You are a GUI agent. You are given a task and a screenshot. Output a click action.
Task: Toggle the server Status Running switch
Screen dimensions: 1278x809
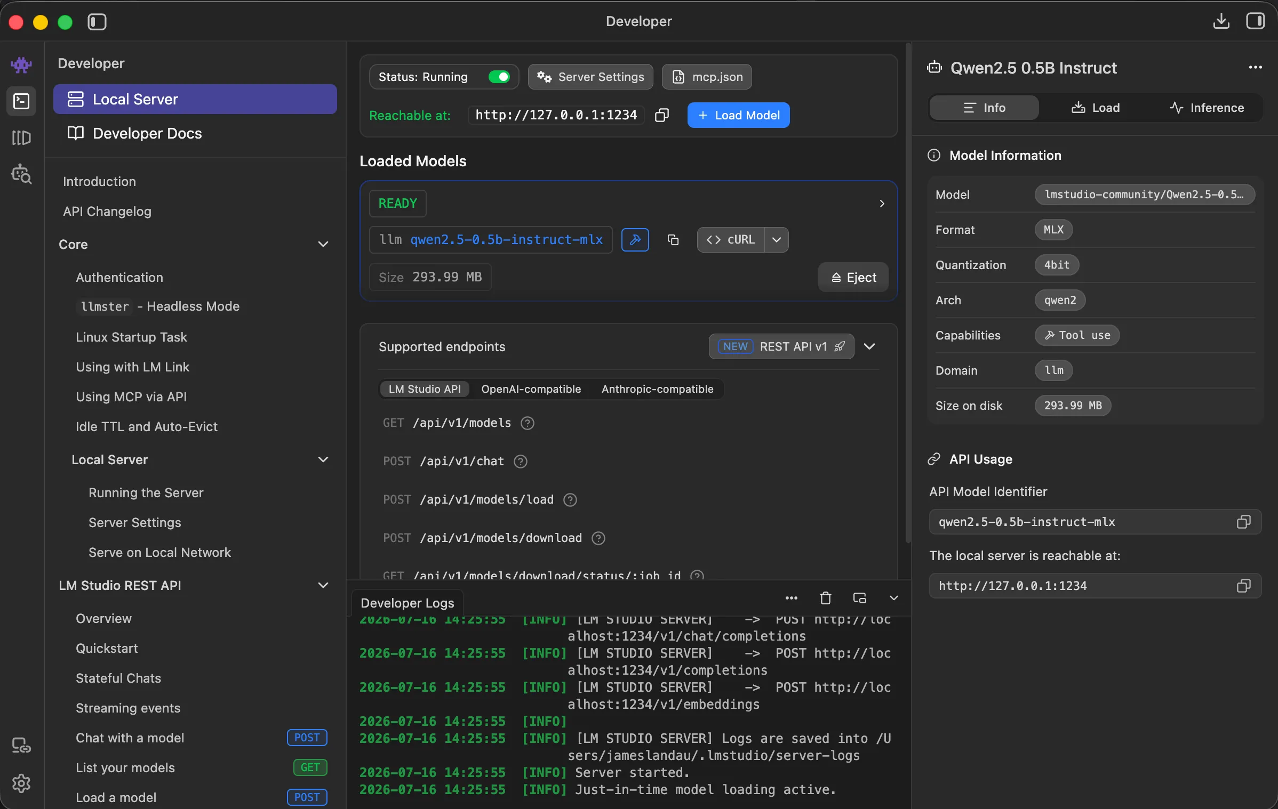[x=499, y=77]
